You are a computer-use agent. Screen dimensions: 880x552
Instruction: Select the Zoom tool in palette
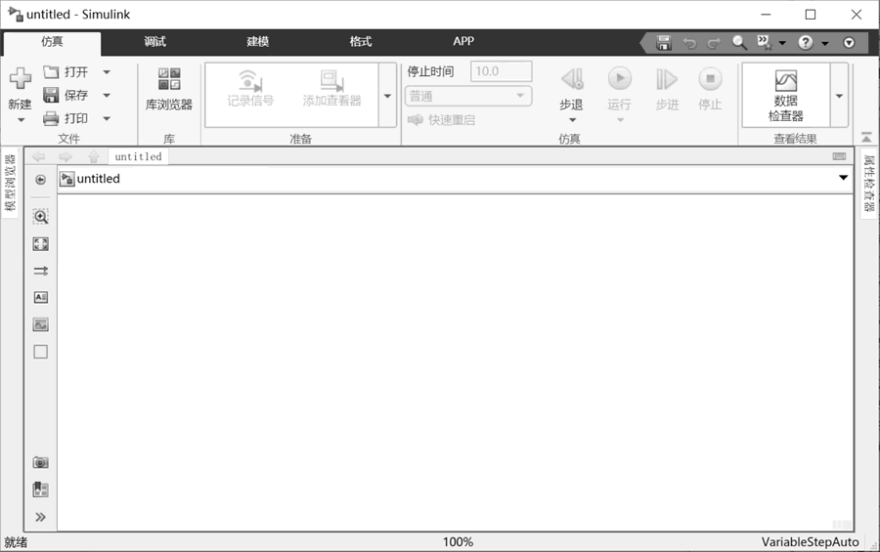point(40,217)
